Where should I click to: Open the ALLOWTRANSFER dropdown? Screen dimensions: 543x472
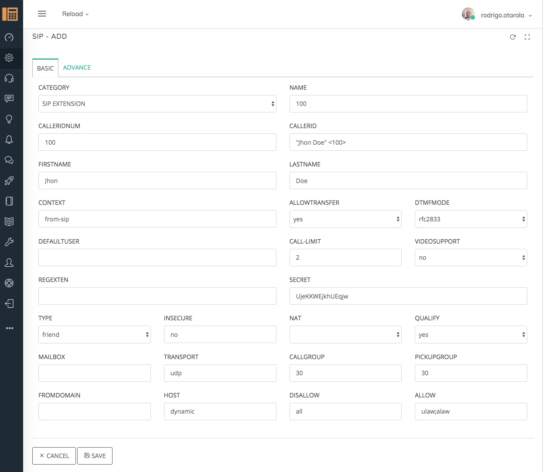pos(345,219)
